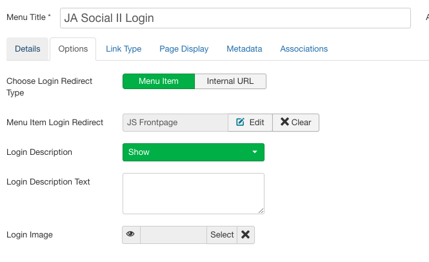
Task: Clear the selected login redirect menu item
Action: (x=295, y=123)
